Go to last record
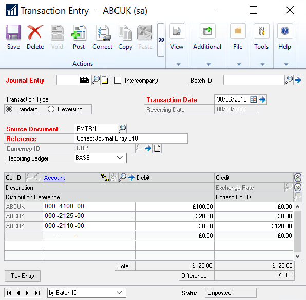The height and width of the screenshot is (300, 306). [37, 293]
